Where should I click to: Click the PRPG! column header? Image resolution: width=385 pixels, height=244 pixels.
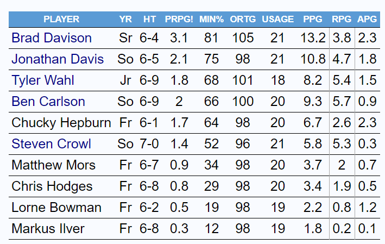[179, 19]
